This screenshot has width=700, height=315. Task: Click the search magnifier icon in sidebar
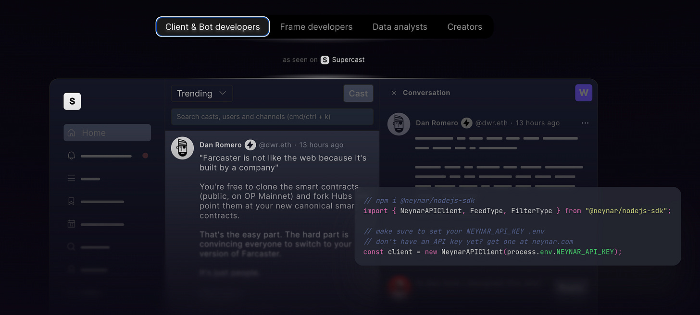(x=72, y=247)
